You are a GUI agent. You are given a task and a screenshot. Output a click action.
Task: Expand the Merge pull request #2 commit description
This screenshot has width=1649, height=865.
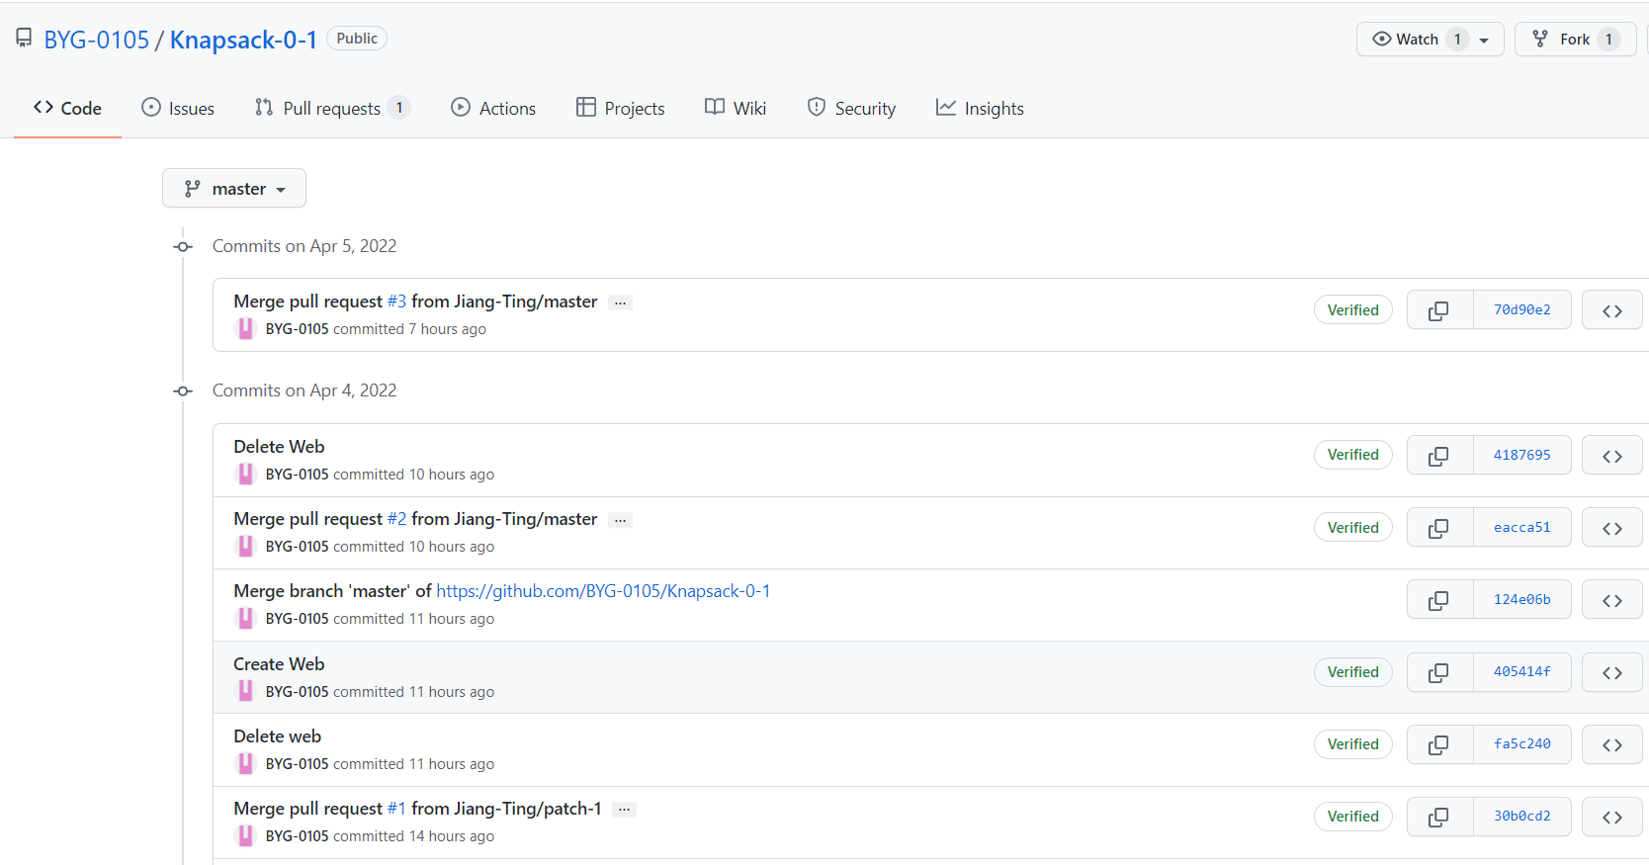tap(620, 520)
